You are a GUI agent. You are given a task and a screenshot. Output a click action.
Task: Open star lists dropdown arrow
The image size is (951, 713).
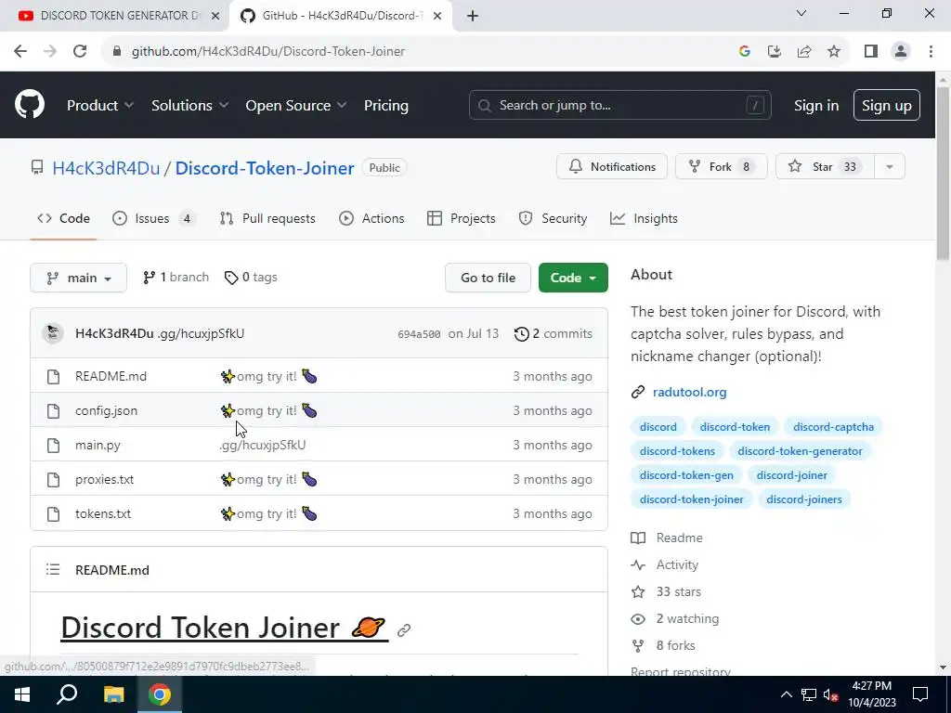coord(890,167)
